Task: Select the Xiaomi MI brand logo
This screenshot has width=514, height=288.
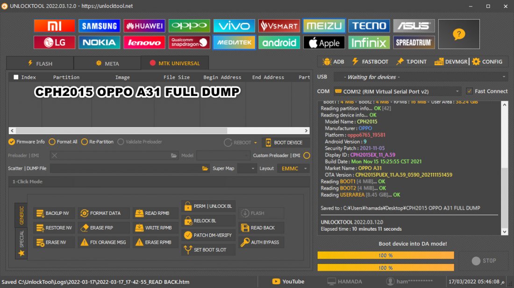Action: pyautogui.click(x=54, y=26)
